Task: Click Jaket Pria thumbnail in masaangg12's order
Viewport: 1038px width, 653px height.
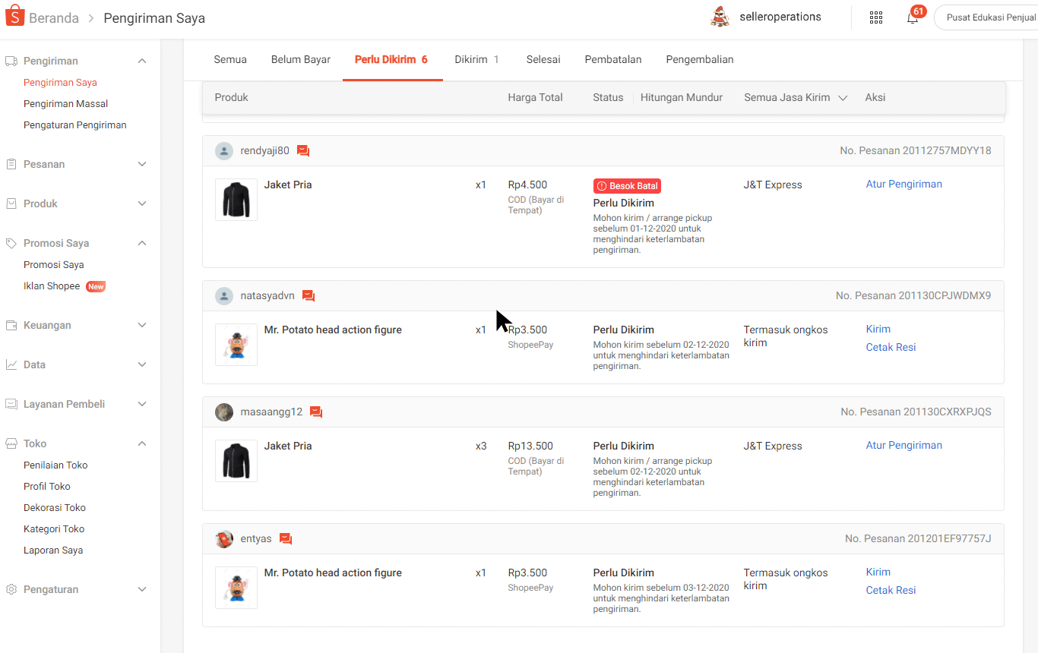Action: click(x=236, y=461)
